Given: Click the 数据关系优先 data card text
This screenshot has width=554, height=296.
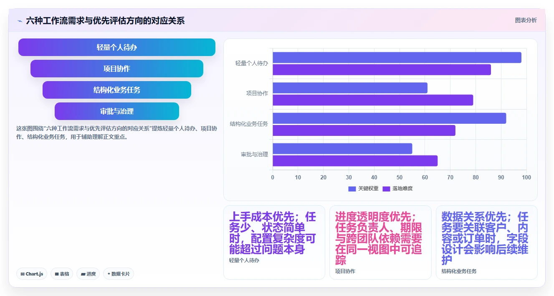Looking at the screenshot, I should coord(485,239).
